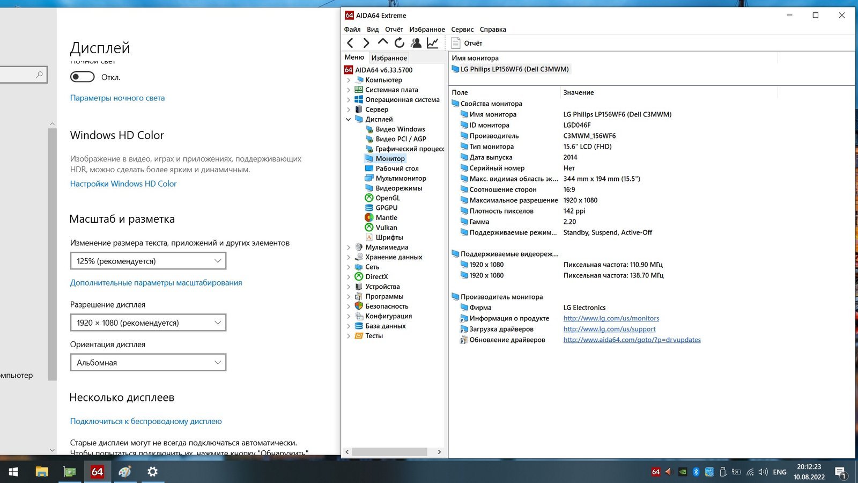Select Графический процессор tree item
Image resolution: width=858 pixels, height=483 pixels.
pos(404,149)
